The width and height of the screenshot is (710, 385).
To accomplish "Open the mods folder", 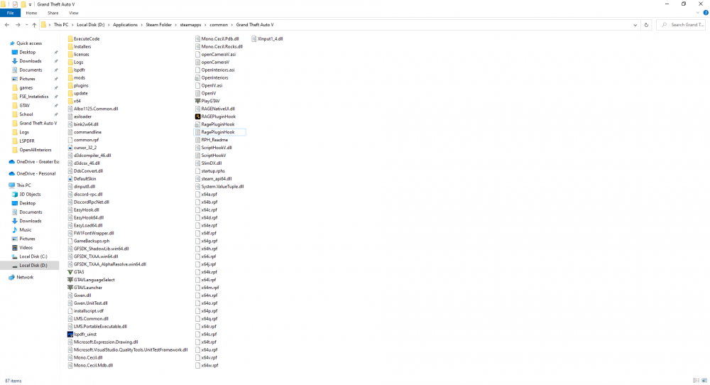I will click(76, 78).
